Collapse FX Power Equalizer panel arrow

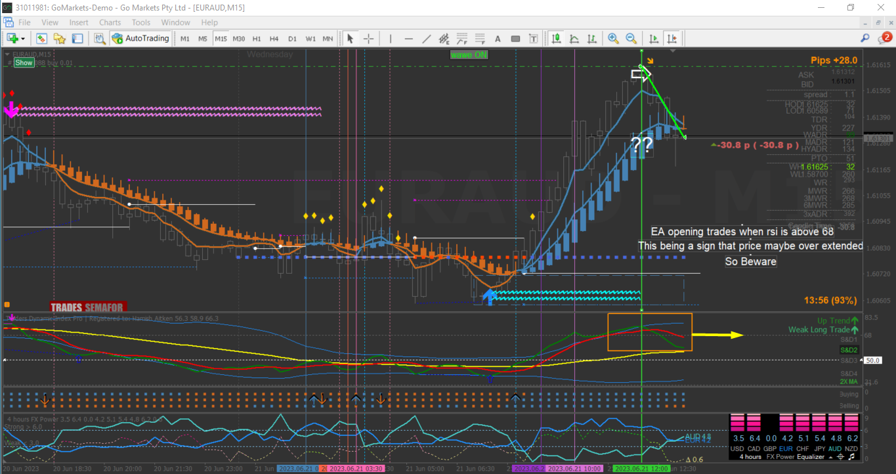pyautogui.click(x=830, y=456)
